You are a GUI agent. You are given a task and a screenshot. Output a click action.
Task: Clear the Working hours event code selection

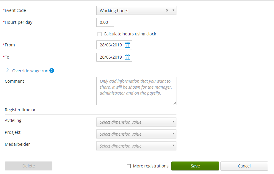pyautogui.click(x=167, y=10)
